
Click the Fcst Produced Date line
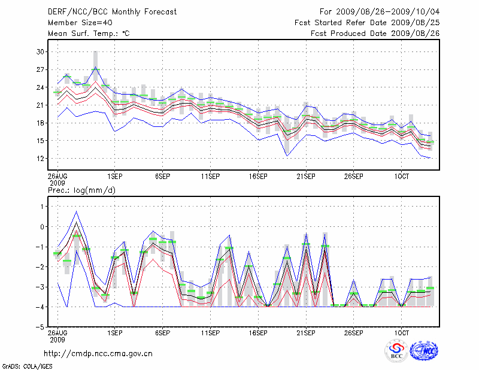pyautogui.click(x=375, y=34)
